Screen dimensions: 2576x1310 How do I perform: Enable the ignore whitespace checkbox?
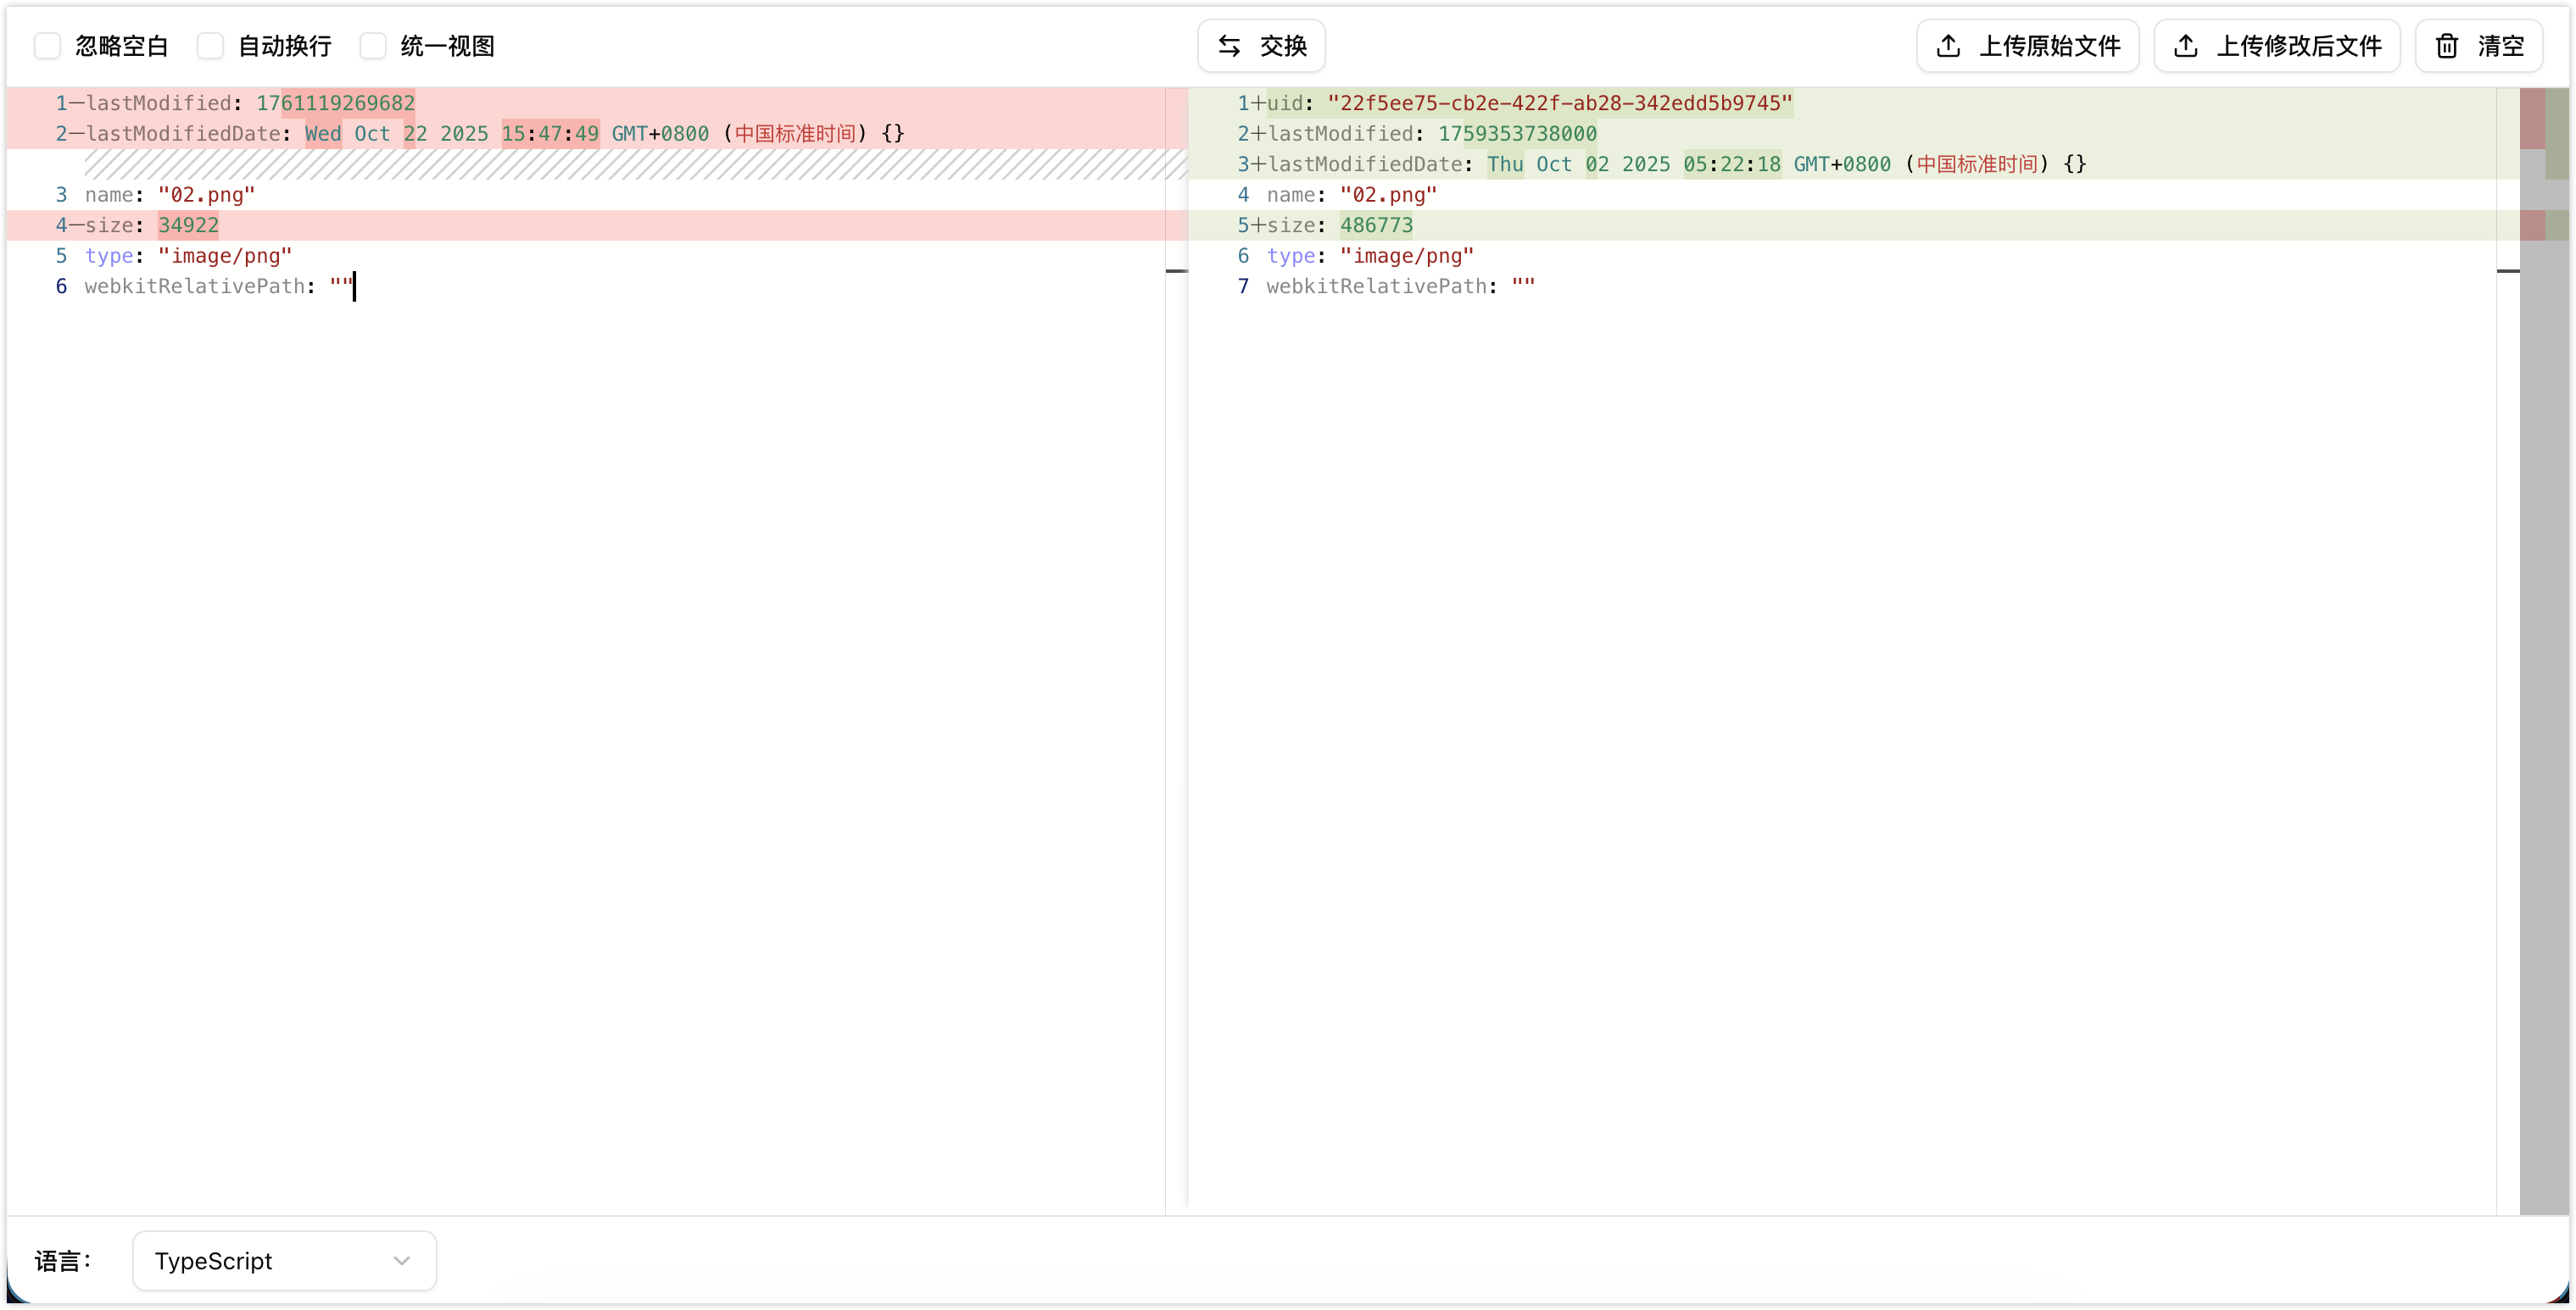pos(48,46)
